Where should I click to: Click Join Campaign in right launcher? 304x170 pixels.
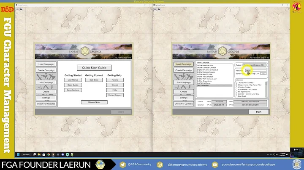pyautogui.click(x=184, y=82)
